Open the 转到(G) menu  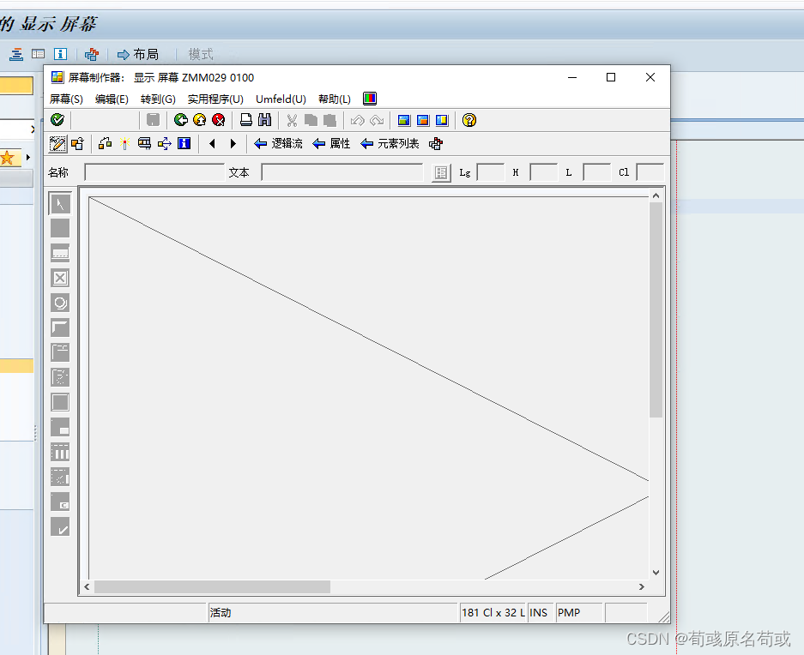pos(158,99)
